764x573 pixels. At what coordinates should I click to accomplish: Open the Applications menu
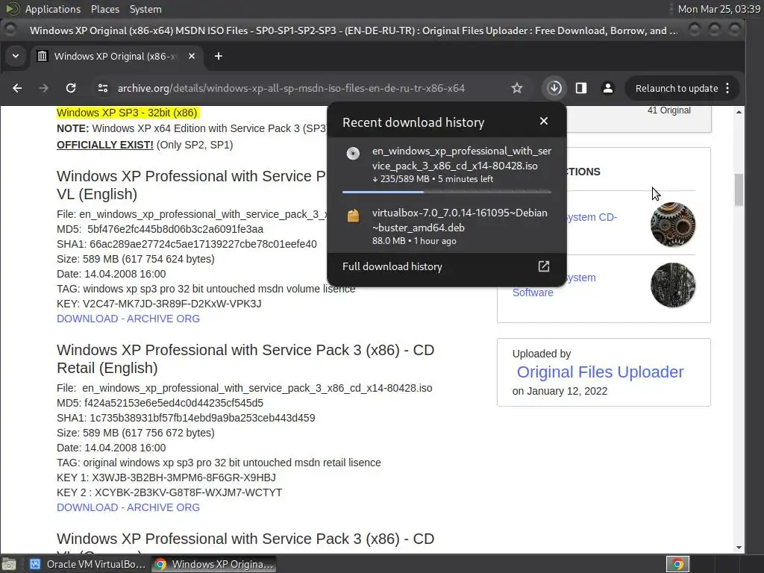click(52, 9)
